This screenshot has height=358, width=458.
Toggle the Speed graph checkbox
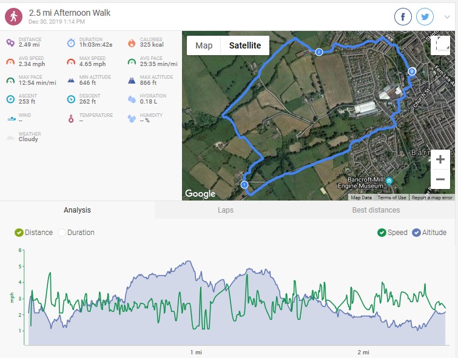click(382, 233)
